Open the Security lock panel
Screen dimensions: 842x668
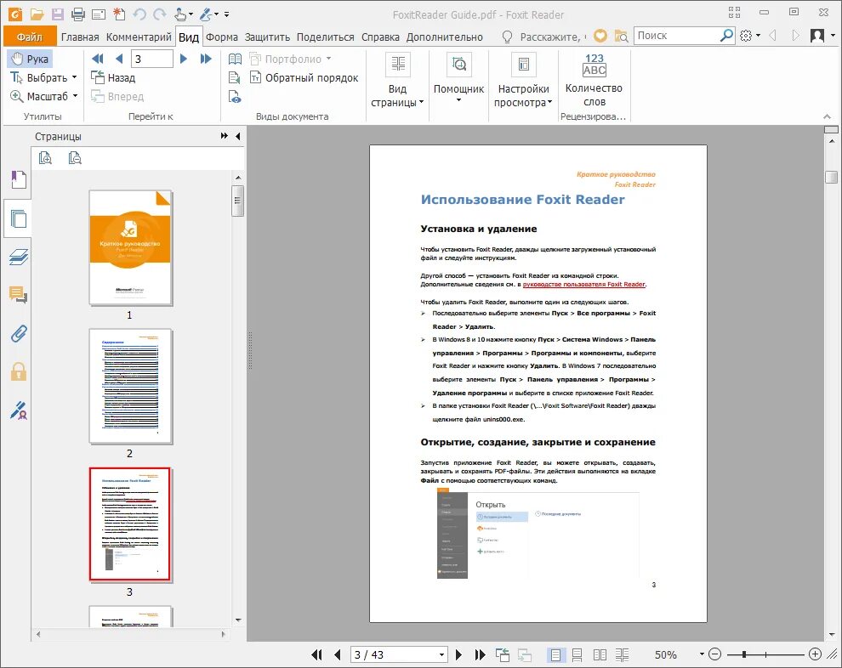19,371
